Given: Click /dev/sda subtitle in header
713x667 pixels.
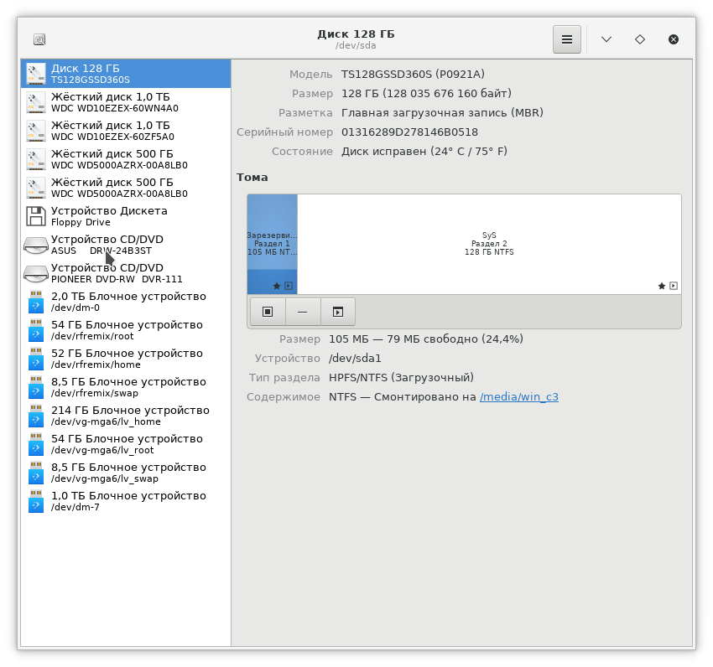Looking at the screenshot, I should point(356,45).
